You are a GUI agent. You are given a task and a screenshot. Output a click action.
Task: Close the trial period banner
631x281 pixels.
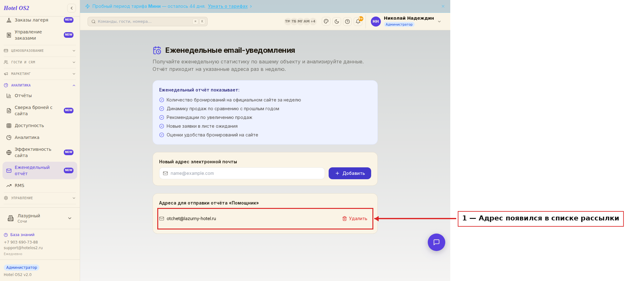[x=443, y=6]
